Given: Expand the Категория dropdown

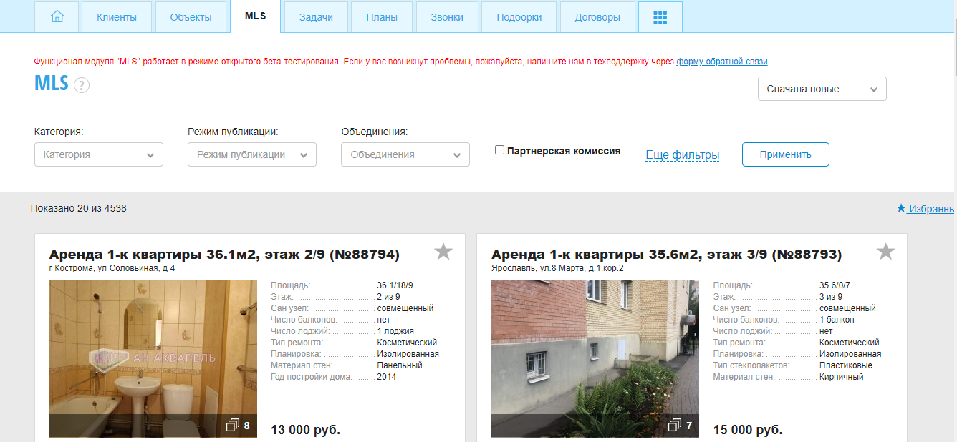Looking at the screenshot, I should pyautogui.click(x=99, y=154).
